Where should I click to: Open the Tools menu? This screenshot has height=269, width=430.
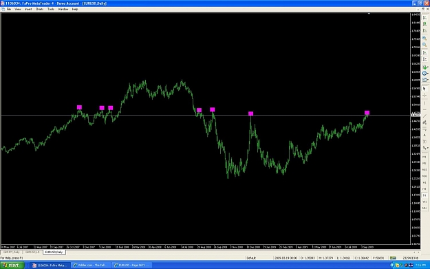tap(51, 10)
